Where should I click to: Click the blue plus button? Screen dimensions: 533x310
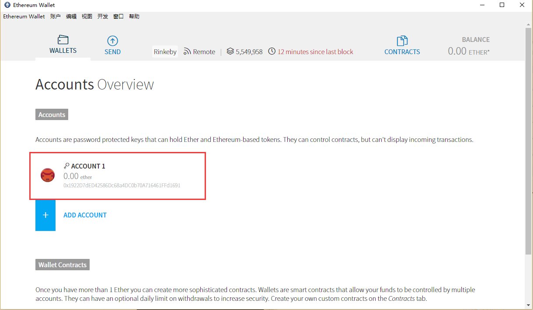coord(45,215)
